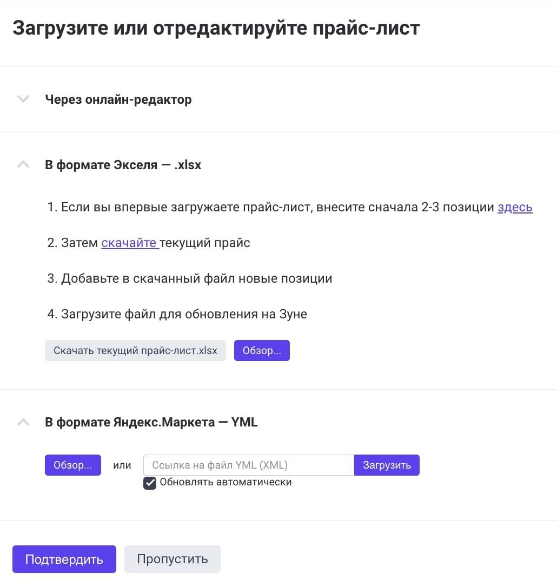The height and width of the screenshot is (587, 557).
Task: Uncheck the Обновлять автоматически checkbox
Action: click(x=150, y=483)
